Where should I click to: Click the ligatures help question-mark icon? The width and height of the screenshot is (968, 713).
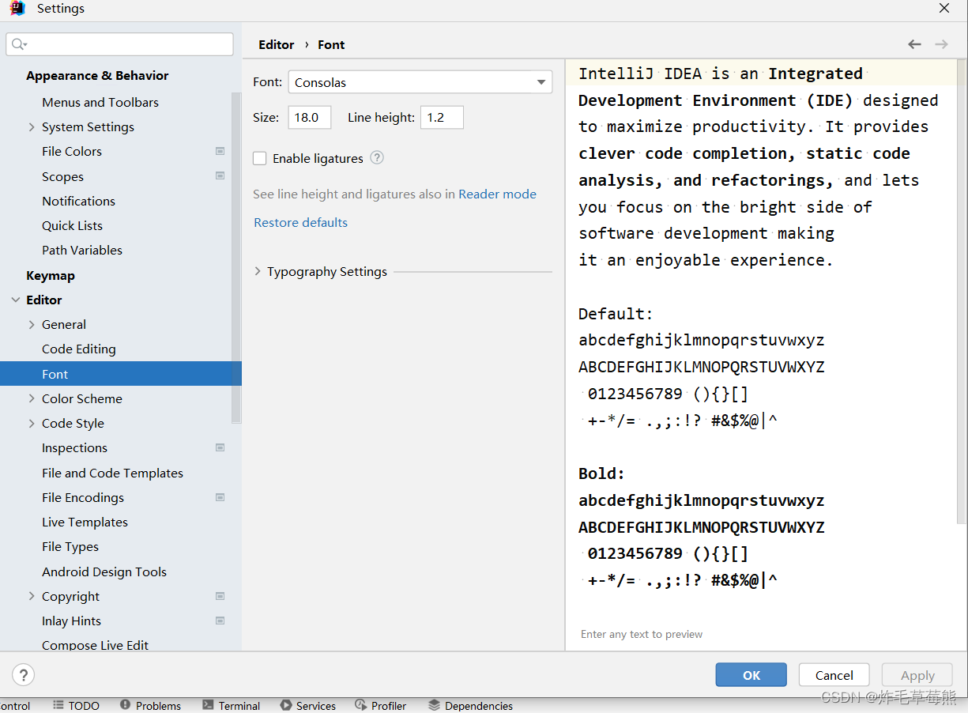(377, 157)
